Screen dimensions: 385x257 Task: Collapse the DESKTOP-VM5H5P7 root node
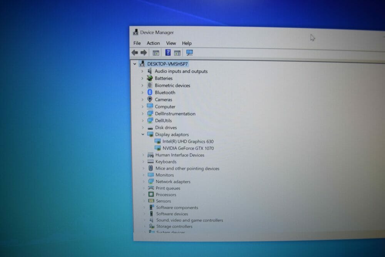tap(134, 64)
